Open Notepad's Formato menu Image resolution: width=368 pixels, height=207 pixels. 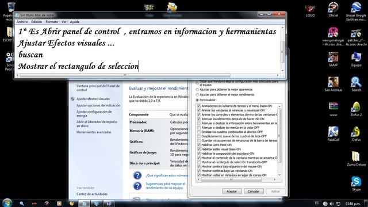[x=52, y=22]
